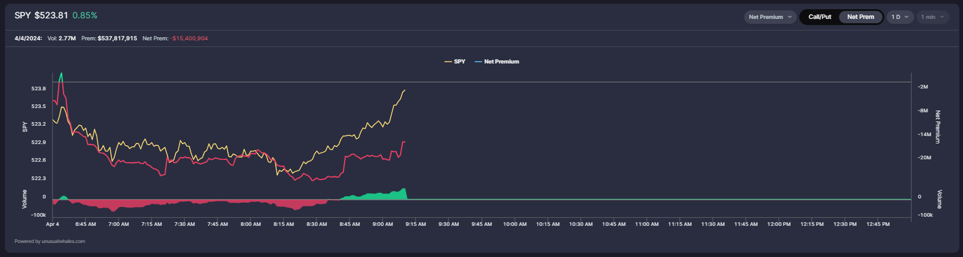963x257 pixels.
Task: Click the Vol: 2.77M value
Action: coord(62,38)
